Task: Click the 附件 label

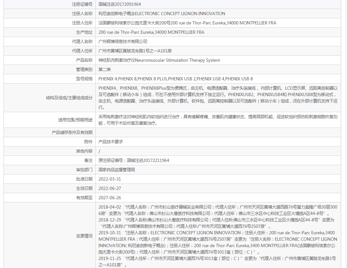Action: (x=88, y=142)
